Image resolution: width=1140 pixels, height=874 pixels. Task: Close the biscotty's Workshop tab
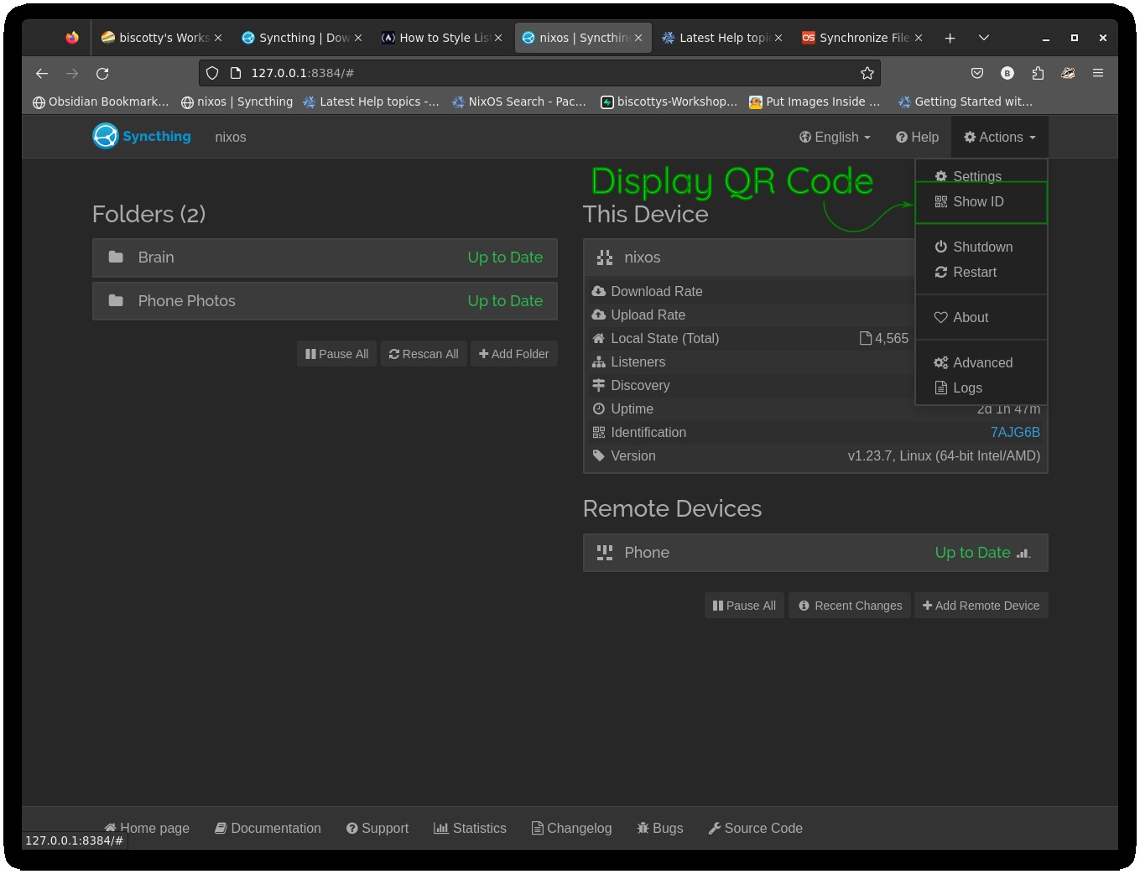(x=217, y=38)
